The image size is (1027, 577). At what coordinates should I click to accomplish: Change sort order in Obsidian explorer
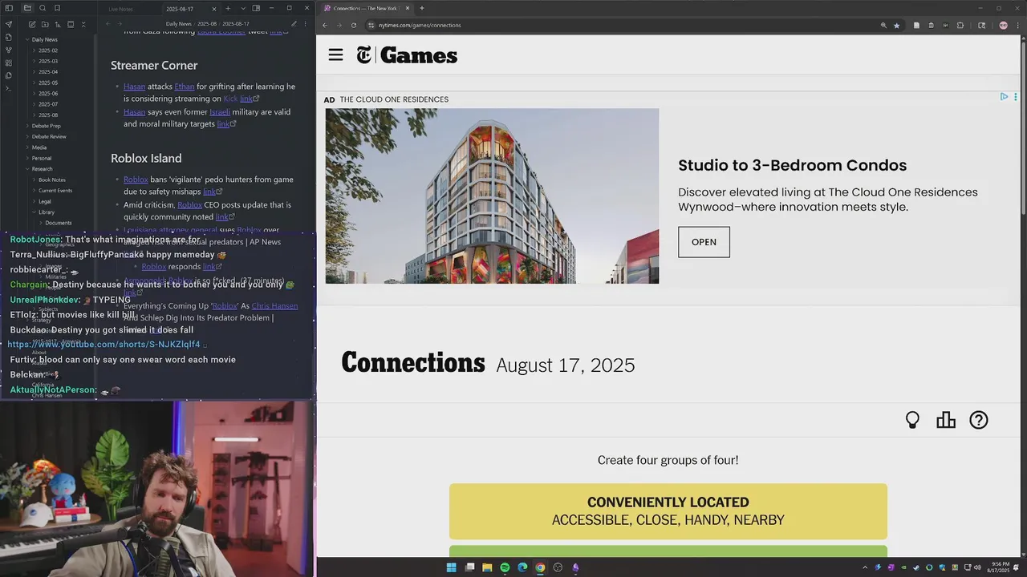point(58,25)
